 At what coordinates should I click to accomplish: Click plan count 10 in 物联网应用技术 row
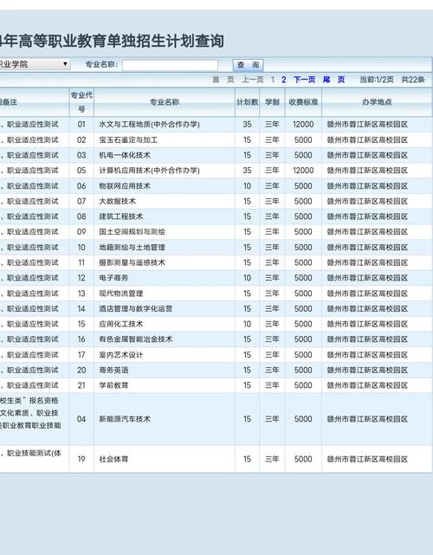coord(247,186)
